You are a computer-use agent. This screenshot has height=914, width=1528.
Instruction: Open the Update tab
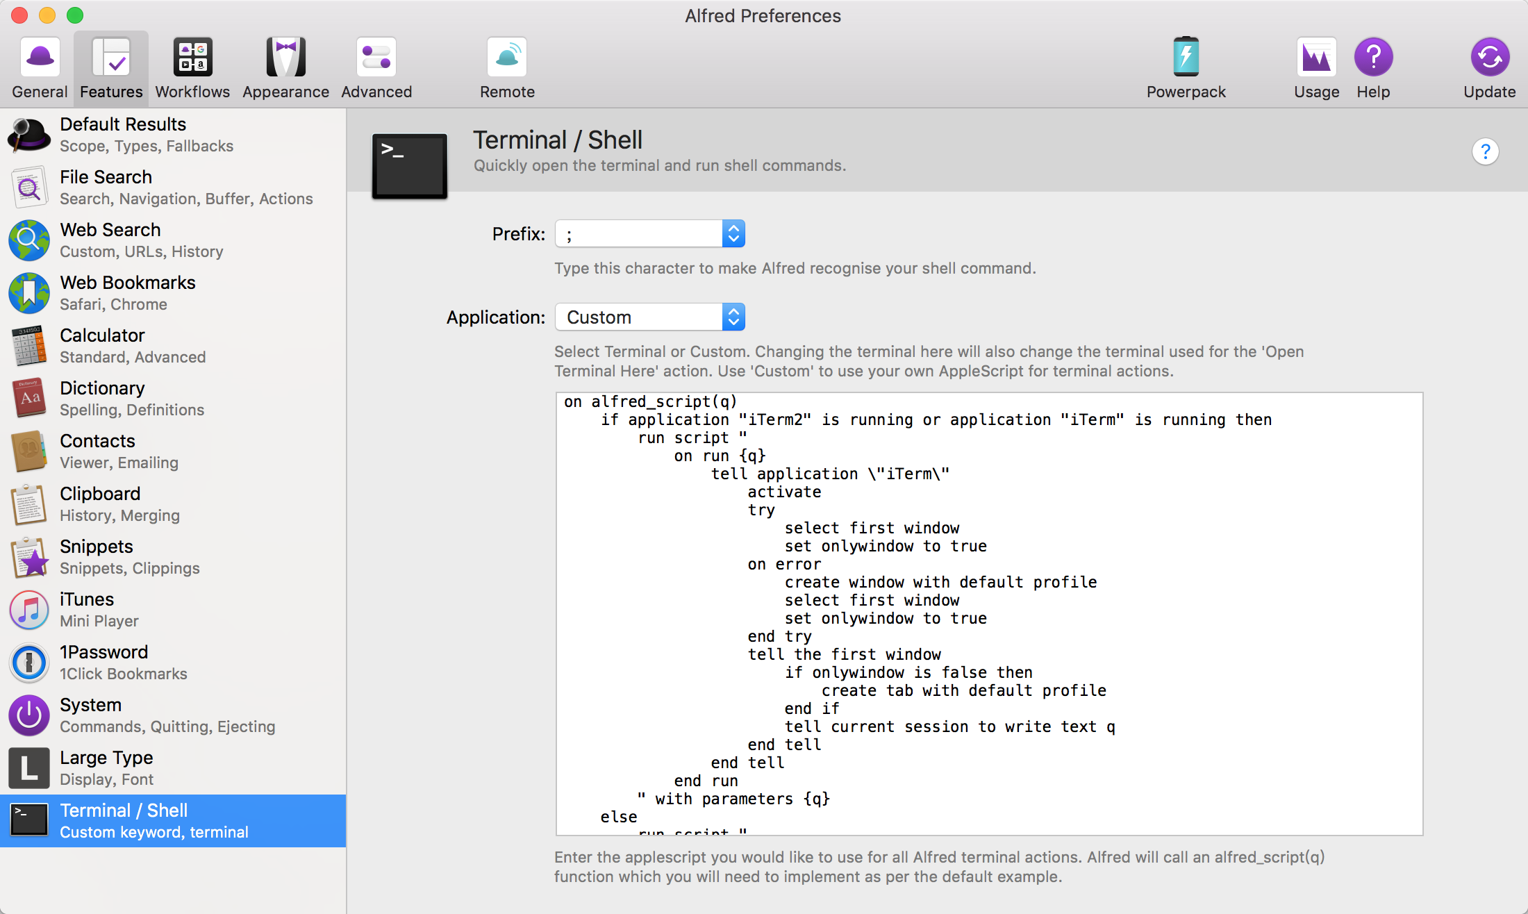pos(1489,68)
